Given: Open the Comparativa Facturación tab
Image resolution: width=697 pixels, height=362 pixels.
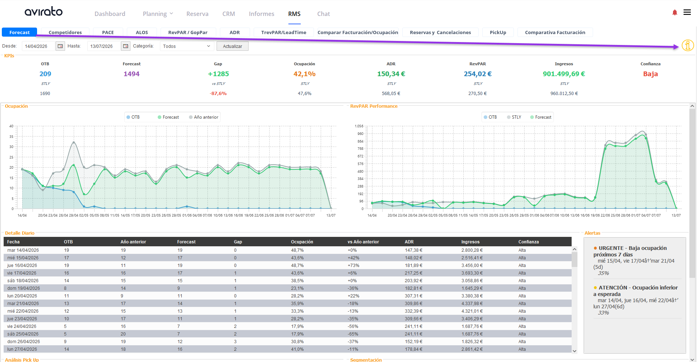Looking at the screenshot, I should pos(555,32).
